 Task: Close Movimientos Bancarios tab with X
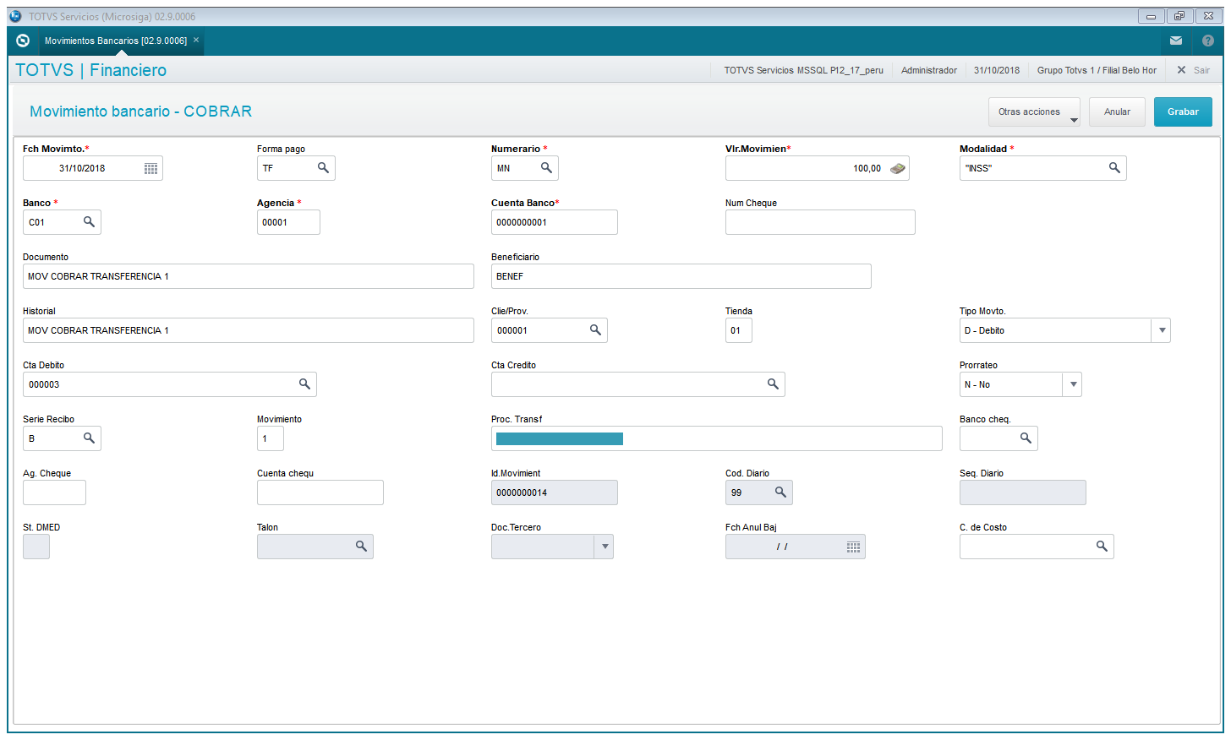196,40
